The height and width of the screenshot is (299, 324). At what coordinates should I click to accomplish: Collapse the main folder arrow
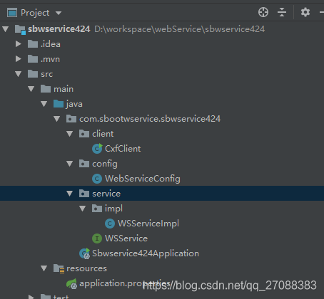tap(31, 89)
